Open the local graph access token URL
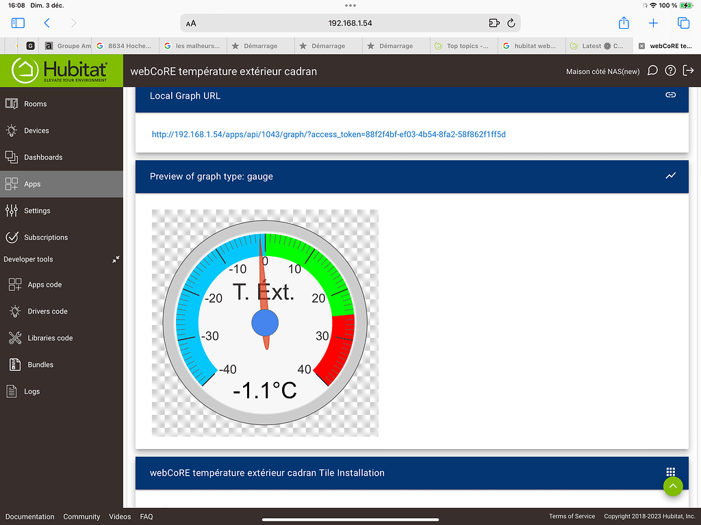701x525 pixels. 328,134
